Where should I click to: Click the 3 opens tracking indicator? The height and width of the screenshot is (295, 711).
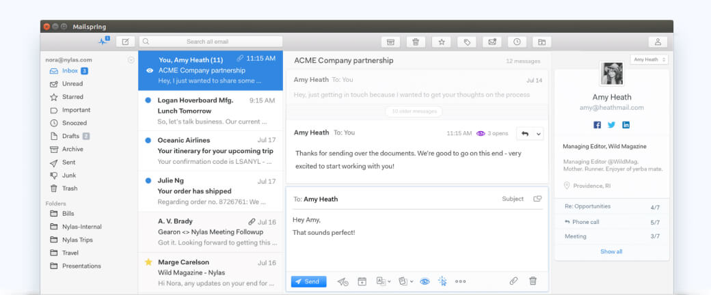[492, 134]
